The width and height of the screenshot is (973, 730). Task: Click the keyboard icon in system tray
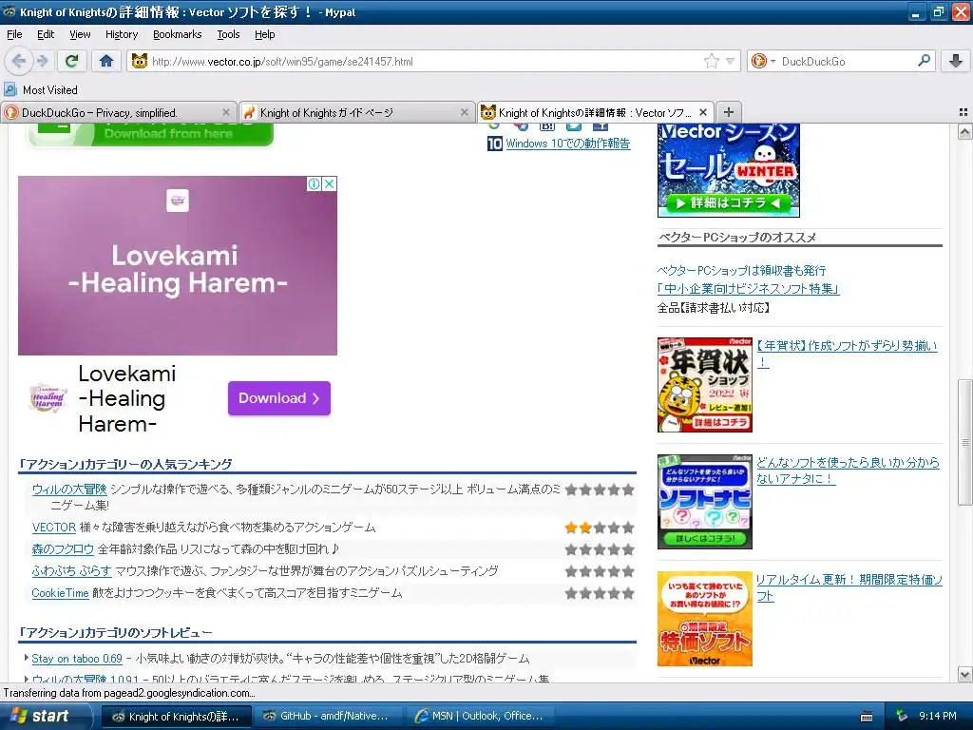pos(867,717)
